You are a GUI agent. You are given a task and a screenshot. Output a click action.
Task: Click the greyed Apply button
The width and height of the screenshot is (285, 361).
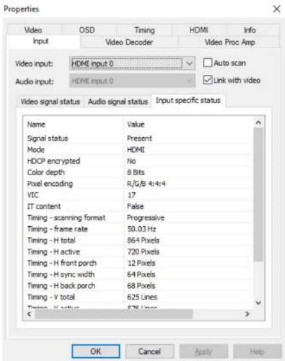point(203,351)
